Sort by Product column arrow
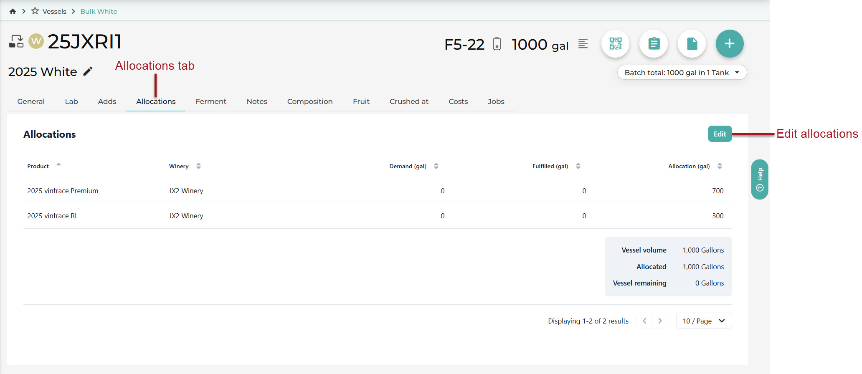Viewport: 862px width, 374px height. pos(58,164)
